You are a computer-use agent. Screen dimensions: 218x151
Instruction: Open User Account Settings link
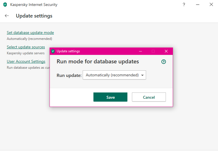[x=26, y=61]
